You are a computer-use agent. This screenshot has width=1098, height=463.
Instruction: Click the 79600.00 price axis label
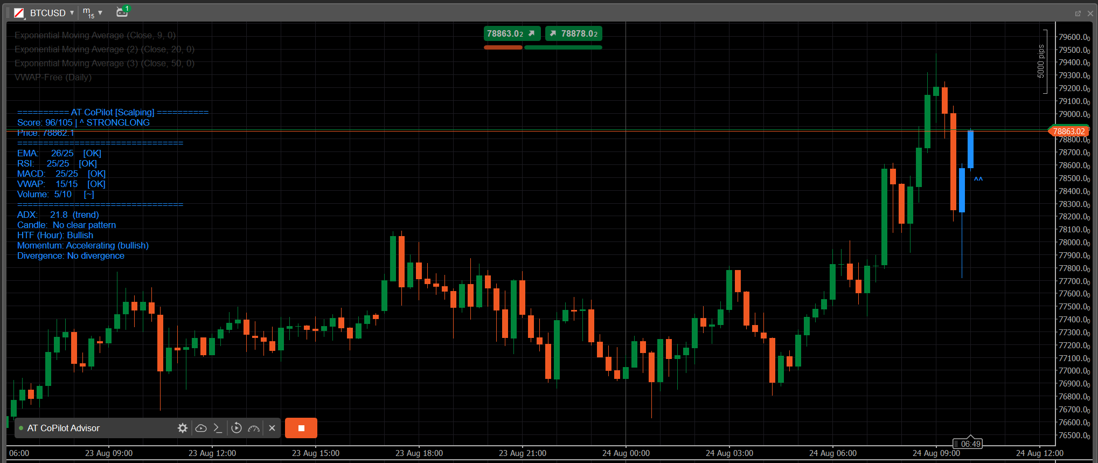[1074, 37]
